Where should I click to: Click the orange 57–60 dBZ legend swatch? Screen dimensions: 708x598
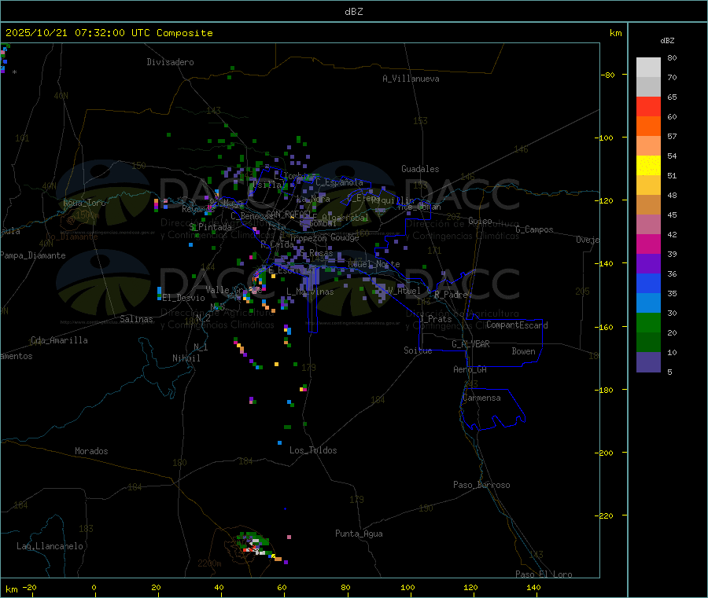tap(648, 126)
